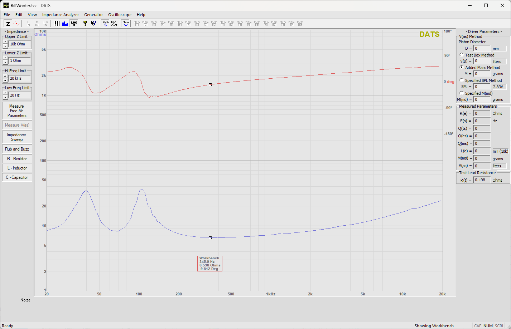Click the yellow question mark help icon
This screenshot has width=511, height=329.
(85, 24)
